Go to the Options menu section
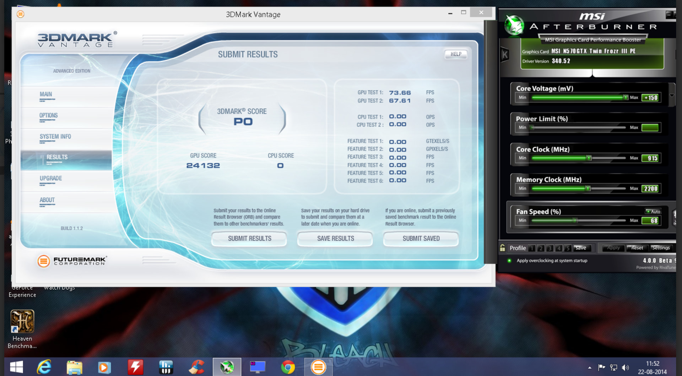 coord(48,116)
